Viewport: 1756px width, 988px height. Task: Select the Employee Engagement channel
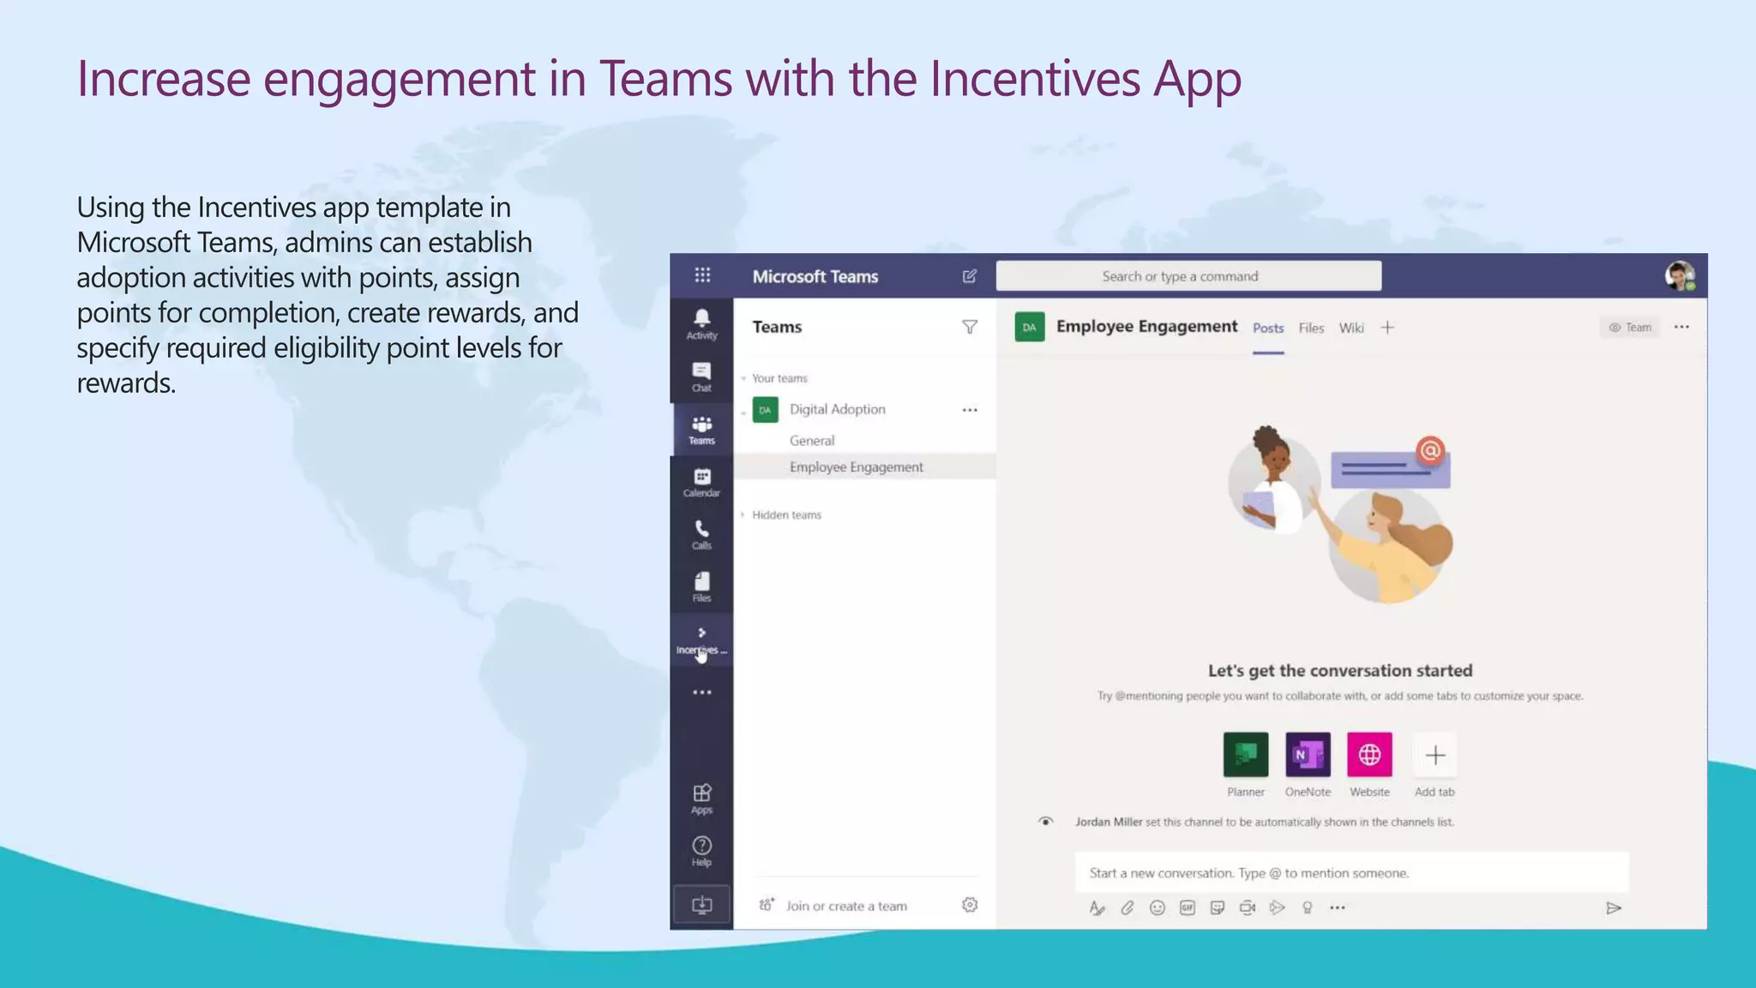(864, 467)
